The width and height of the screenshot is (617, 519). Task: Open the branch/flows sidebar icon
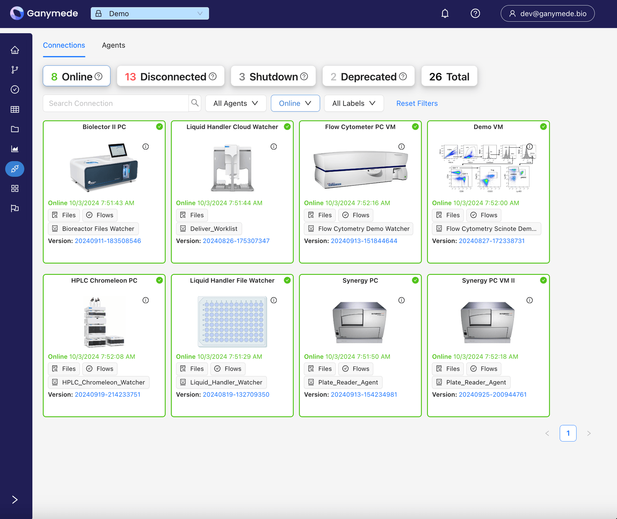[15, 70]
